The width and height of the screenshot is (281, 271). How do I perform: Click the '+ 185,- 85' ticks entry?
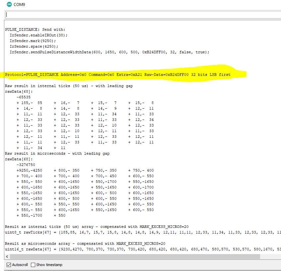(x=29, y=103)
